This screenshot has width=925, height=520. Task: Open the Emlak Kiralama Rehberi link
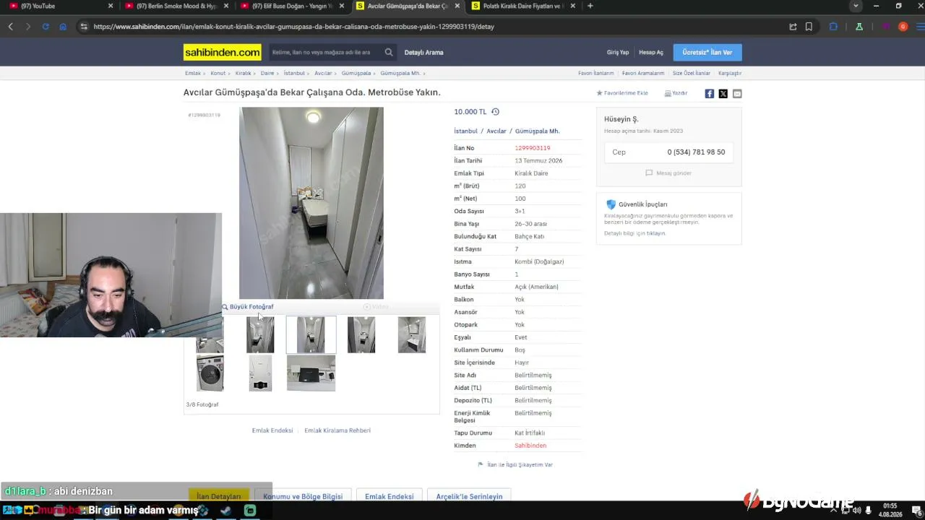coord(337,430)
